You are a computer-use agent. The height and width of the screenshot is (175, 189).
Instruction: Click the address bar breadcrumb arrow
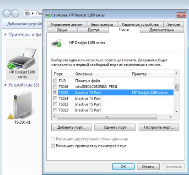[32, 13]
